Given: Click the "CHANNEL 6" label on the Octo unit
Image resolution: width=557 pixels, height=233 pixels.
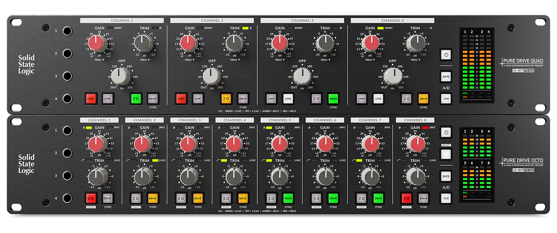Looking at the screenshot, I should click(x=325, y=120).
